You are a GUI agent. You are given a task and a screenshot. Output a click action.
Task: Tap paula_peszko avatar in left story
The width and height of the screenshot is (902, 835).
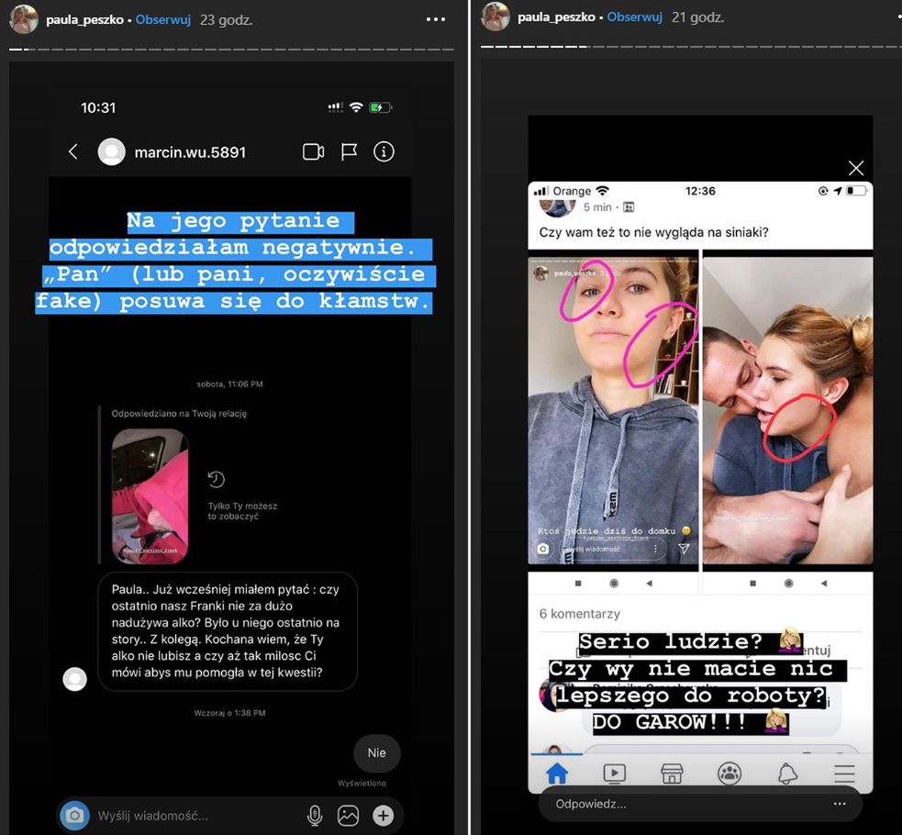click(24, 19)
